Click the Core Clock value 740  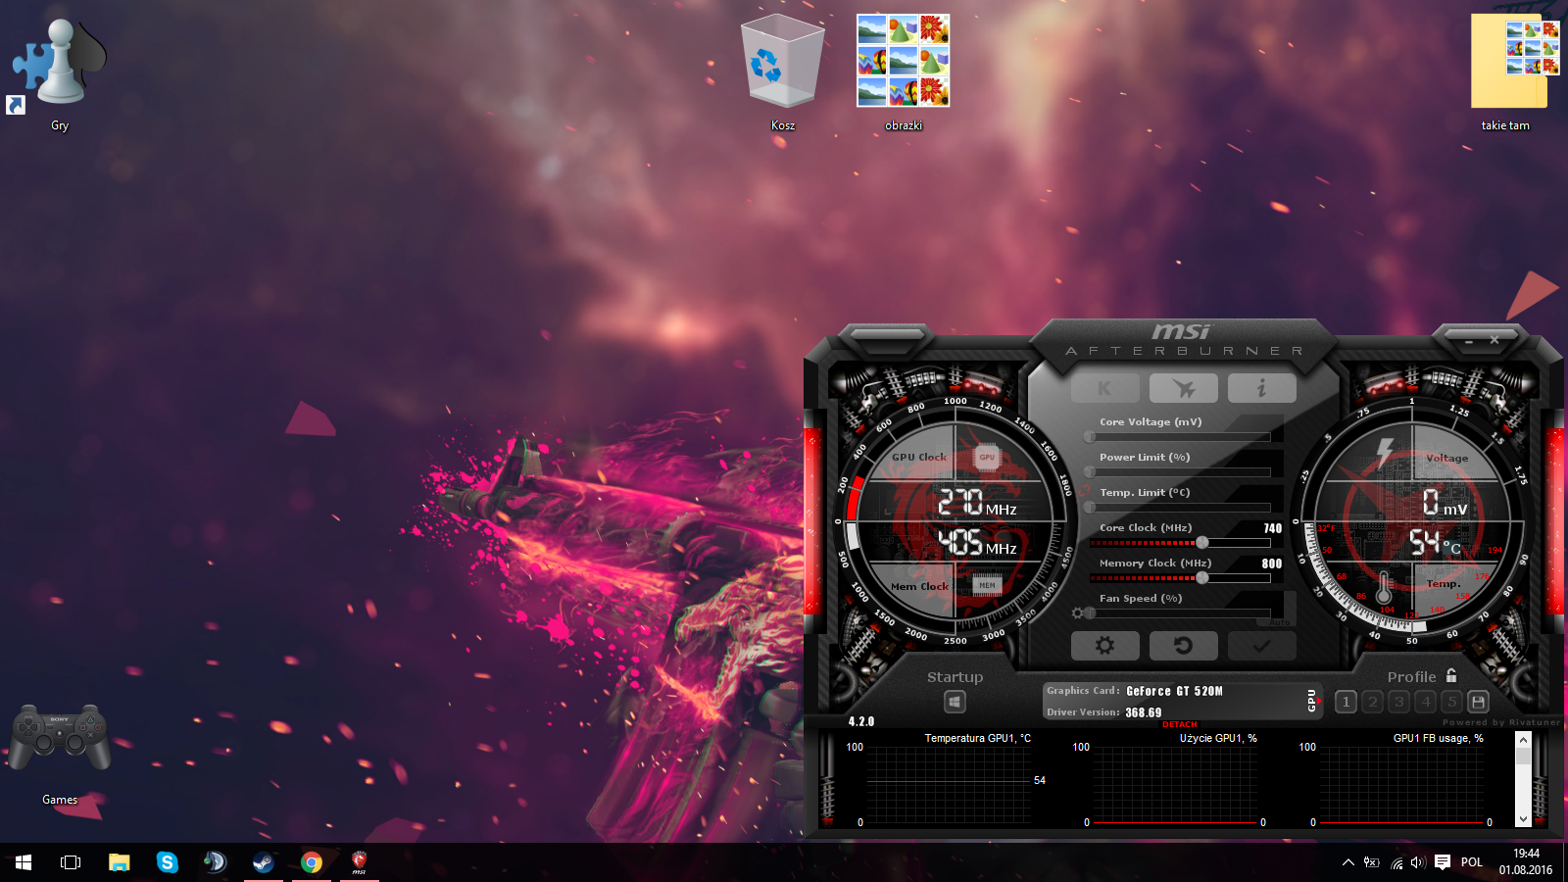click(1273, 528)
